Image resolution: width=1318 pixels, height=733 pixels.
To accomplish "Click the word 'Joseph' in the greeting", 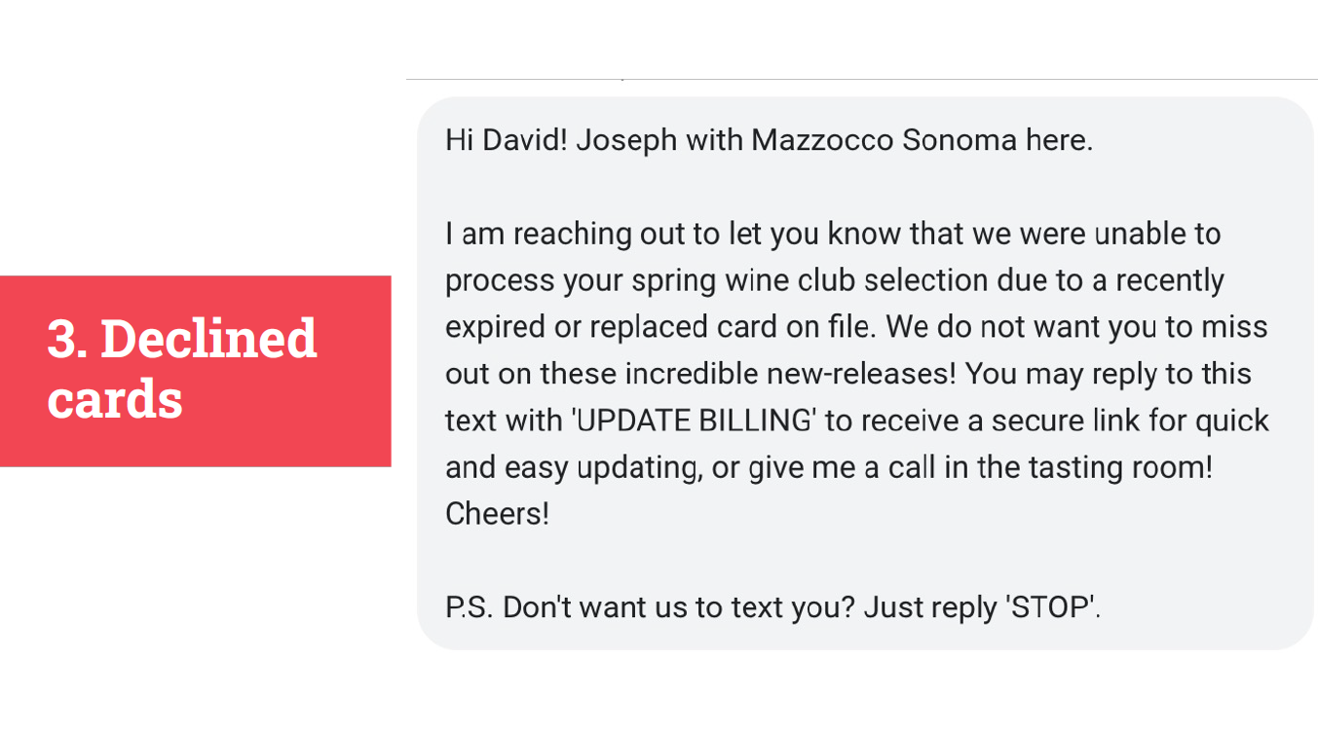I will point(626,140).
